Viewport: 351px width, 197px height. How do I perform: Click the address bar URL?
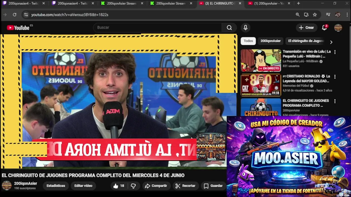point(70,15)
